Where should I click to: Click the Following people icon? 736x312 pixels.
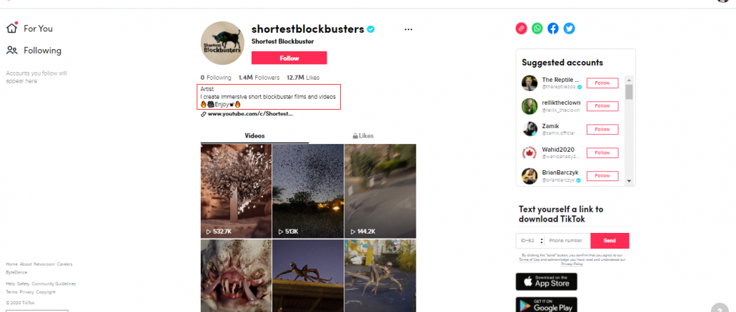12,50
